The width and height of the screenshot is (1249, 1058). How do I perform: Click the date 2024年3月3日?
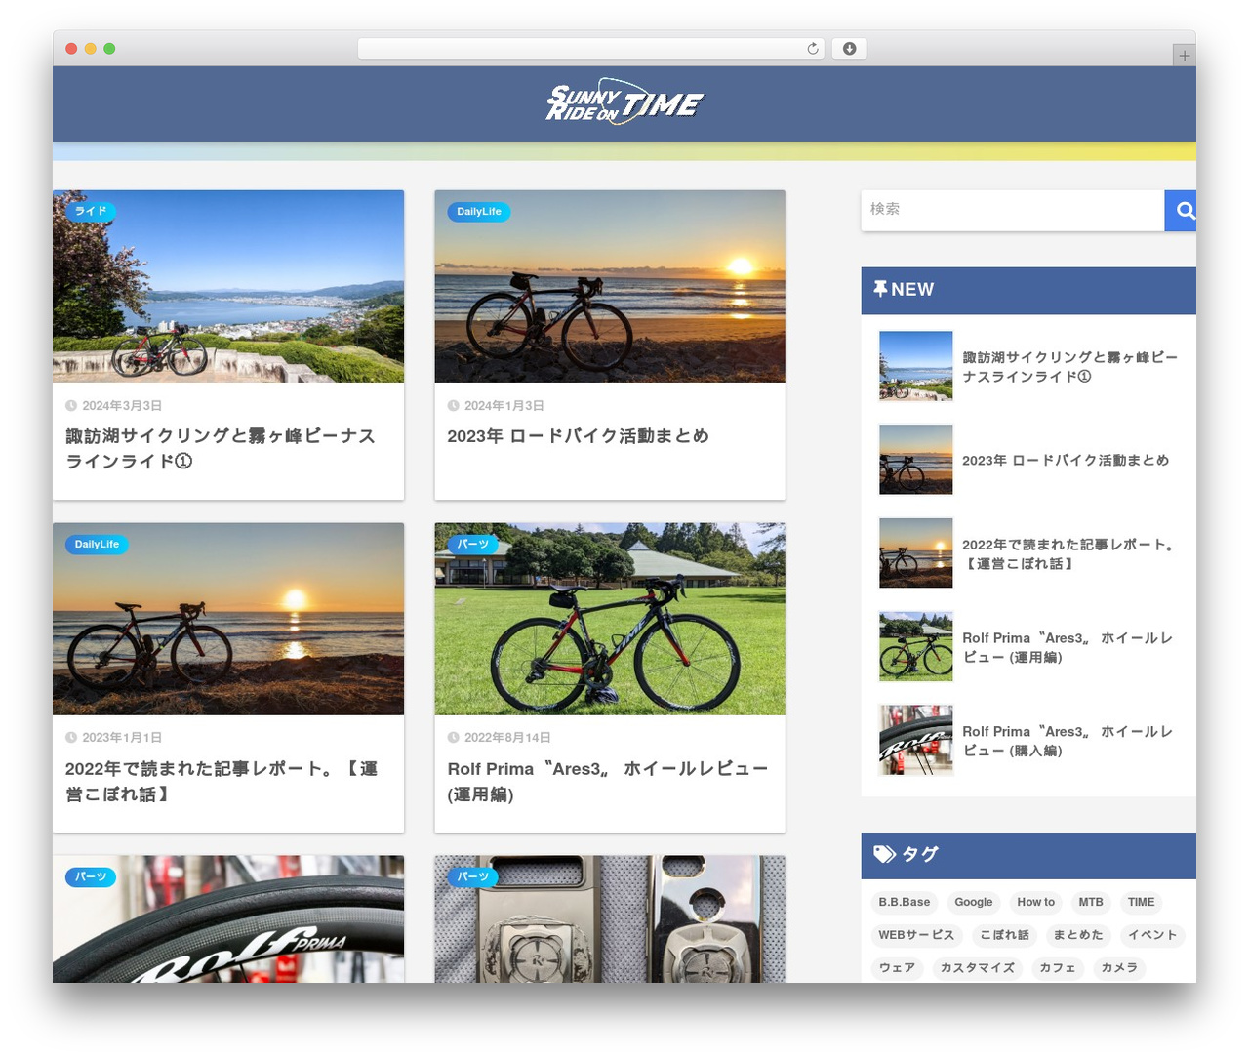point(122,406)
